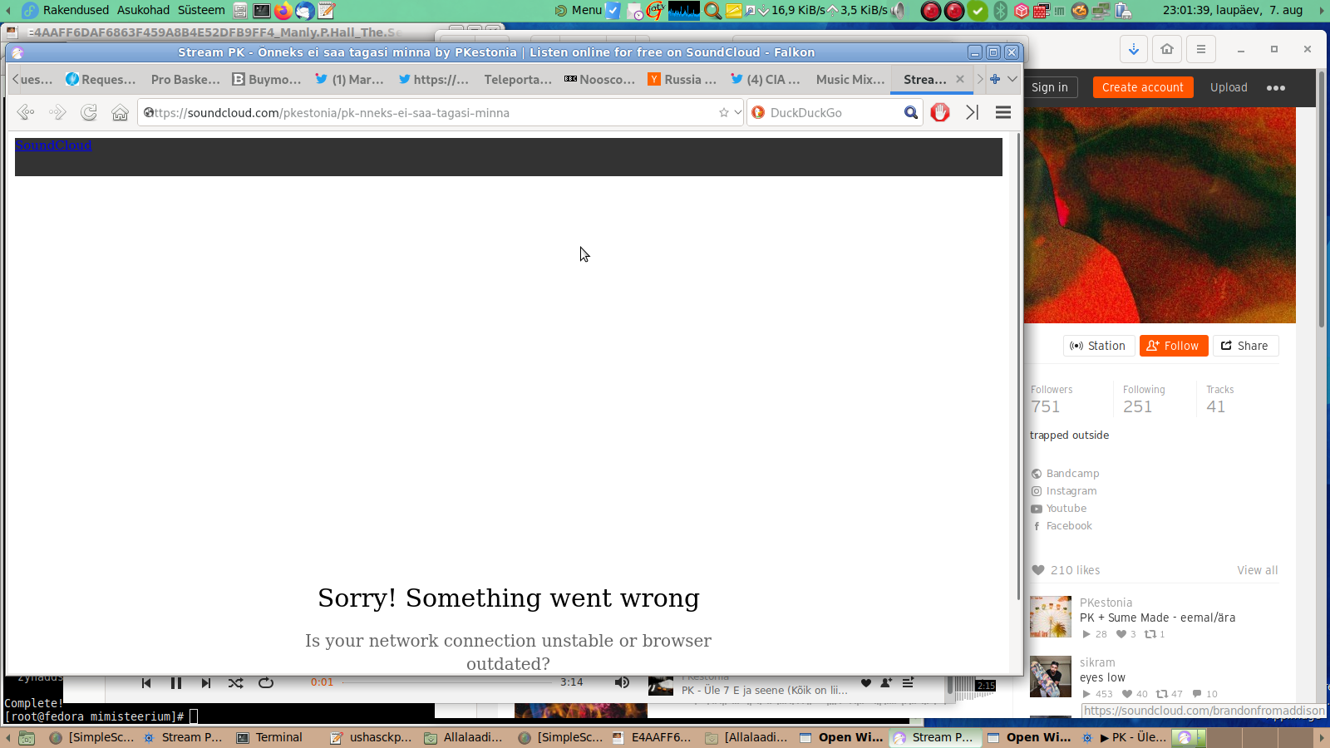The image size is (1330, 748).
Task: Open the next-up queue in the player
Action: pyautogui.click(x=908, y=682)
